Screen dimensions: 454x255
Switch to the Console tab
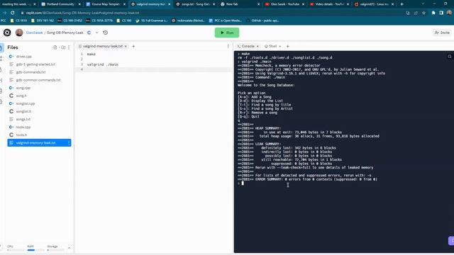(x=248, y=46)
